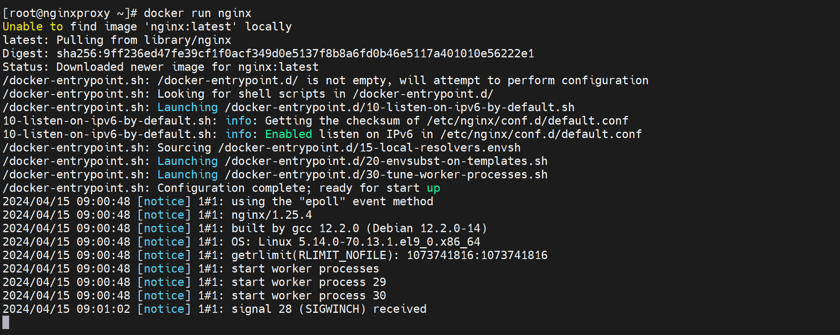Click the nginx/1.25.4 version text
Viewport: 840px width, 335px height.
click(271, 215)
